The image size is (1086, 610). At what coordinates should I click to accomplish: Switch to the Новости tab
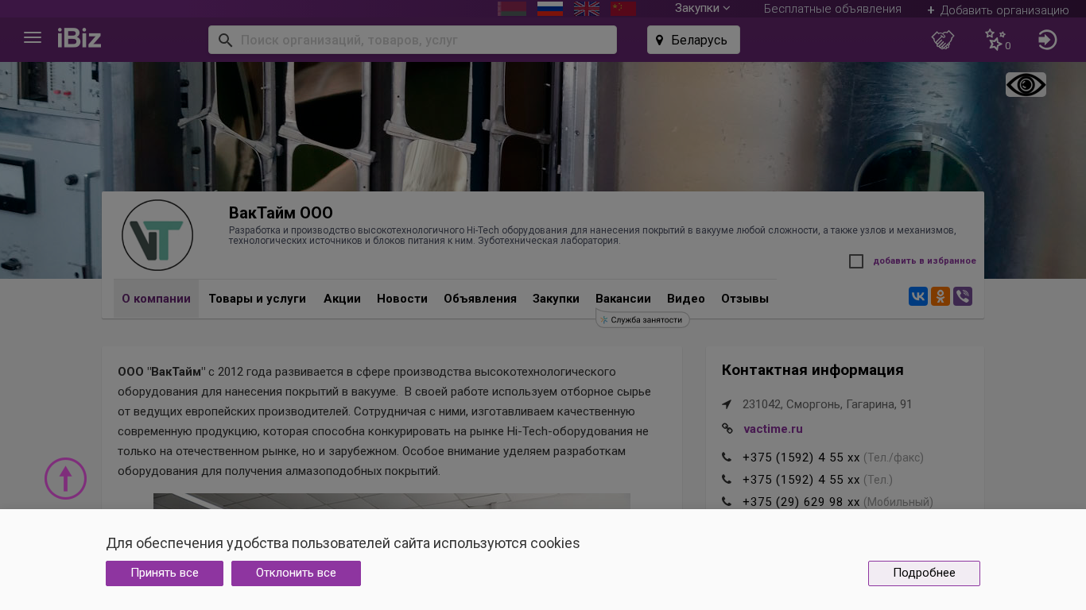[x=402, y=299]
